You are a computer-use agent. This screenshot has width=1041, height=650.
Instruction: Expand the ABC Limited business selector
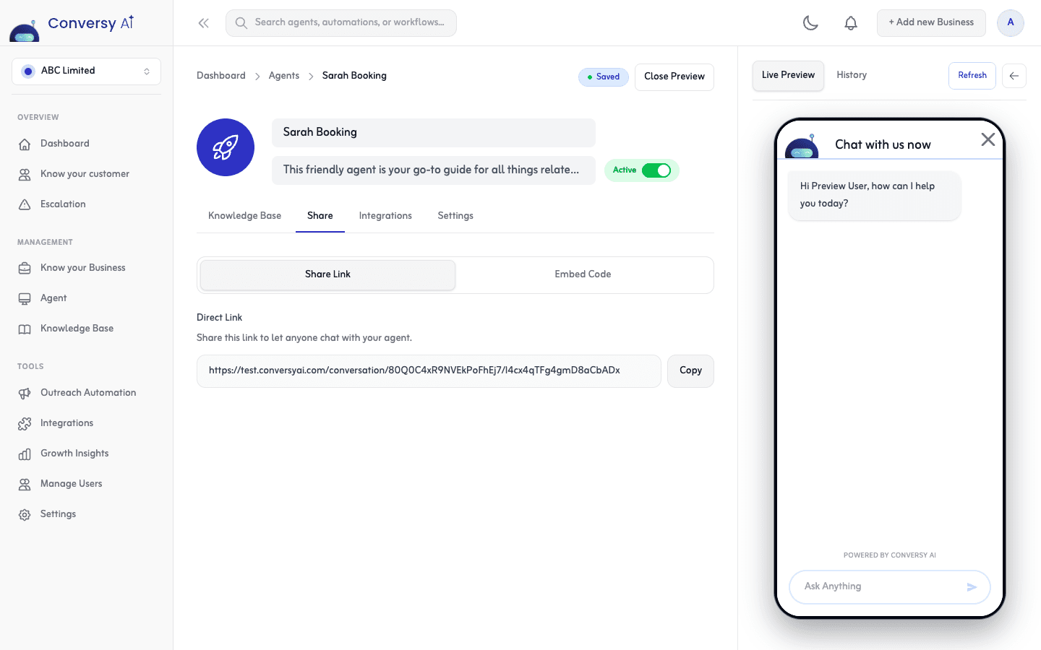pos(86,71)
